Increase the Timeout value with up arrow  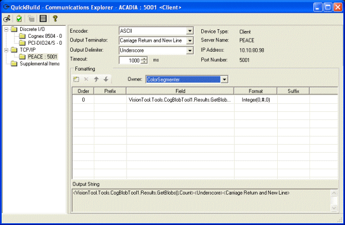pyautogui.click(x=144, y=59)
